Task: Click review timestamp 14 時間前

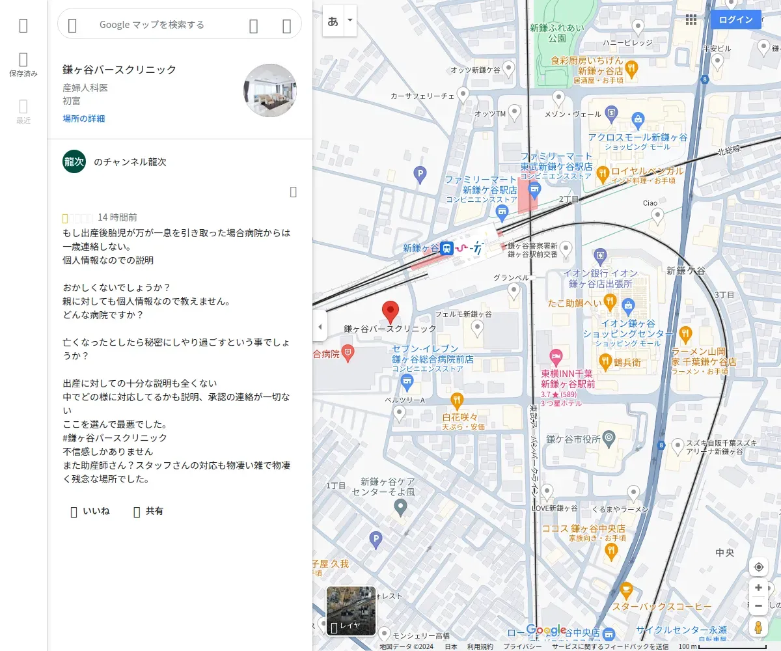Action: point(117,217)
